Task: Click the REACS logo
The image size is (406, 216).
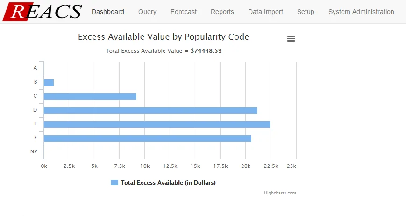Action: pyautogui.click(x=43, y=12)
